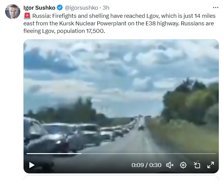Enable picture-in-picture mode for the video
This screenshot has width=223, height=180.
197,165
